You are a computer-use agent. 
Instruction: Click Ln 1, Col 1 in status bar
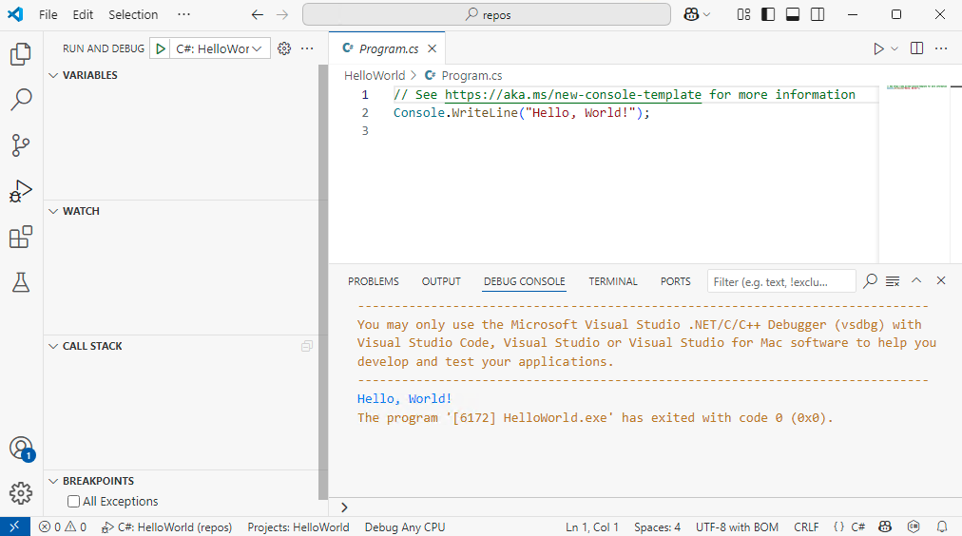tap(592, 526)
